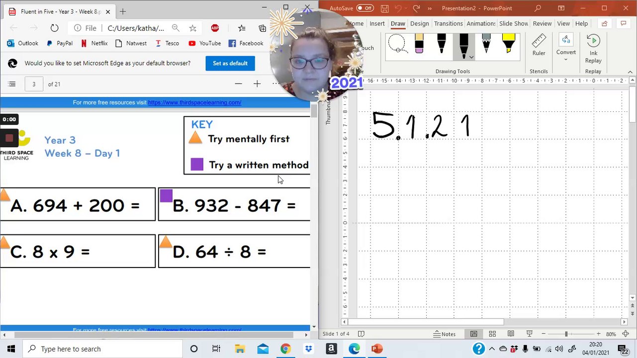Click the taskbar search box
The width and height of the screenshot is (637, 358).
[x=103, y=349]
